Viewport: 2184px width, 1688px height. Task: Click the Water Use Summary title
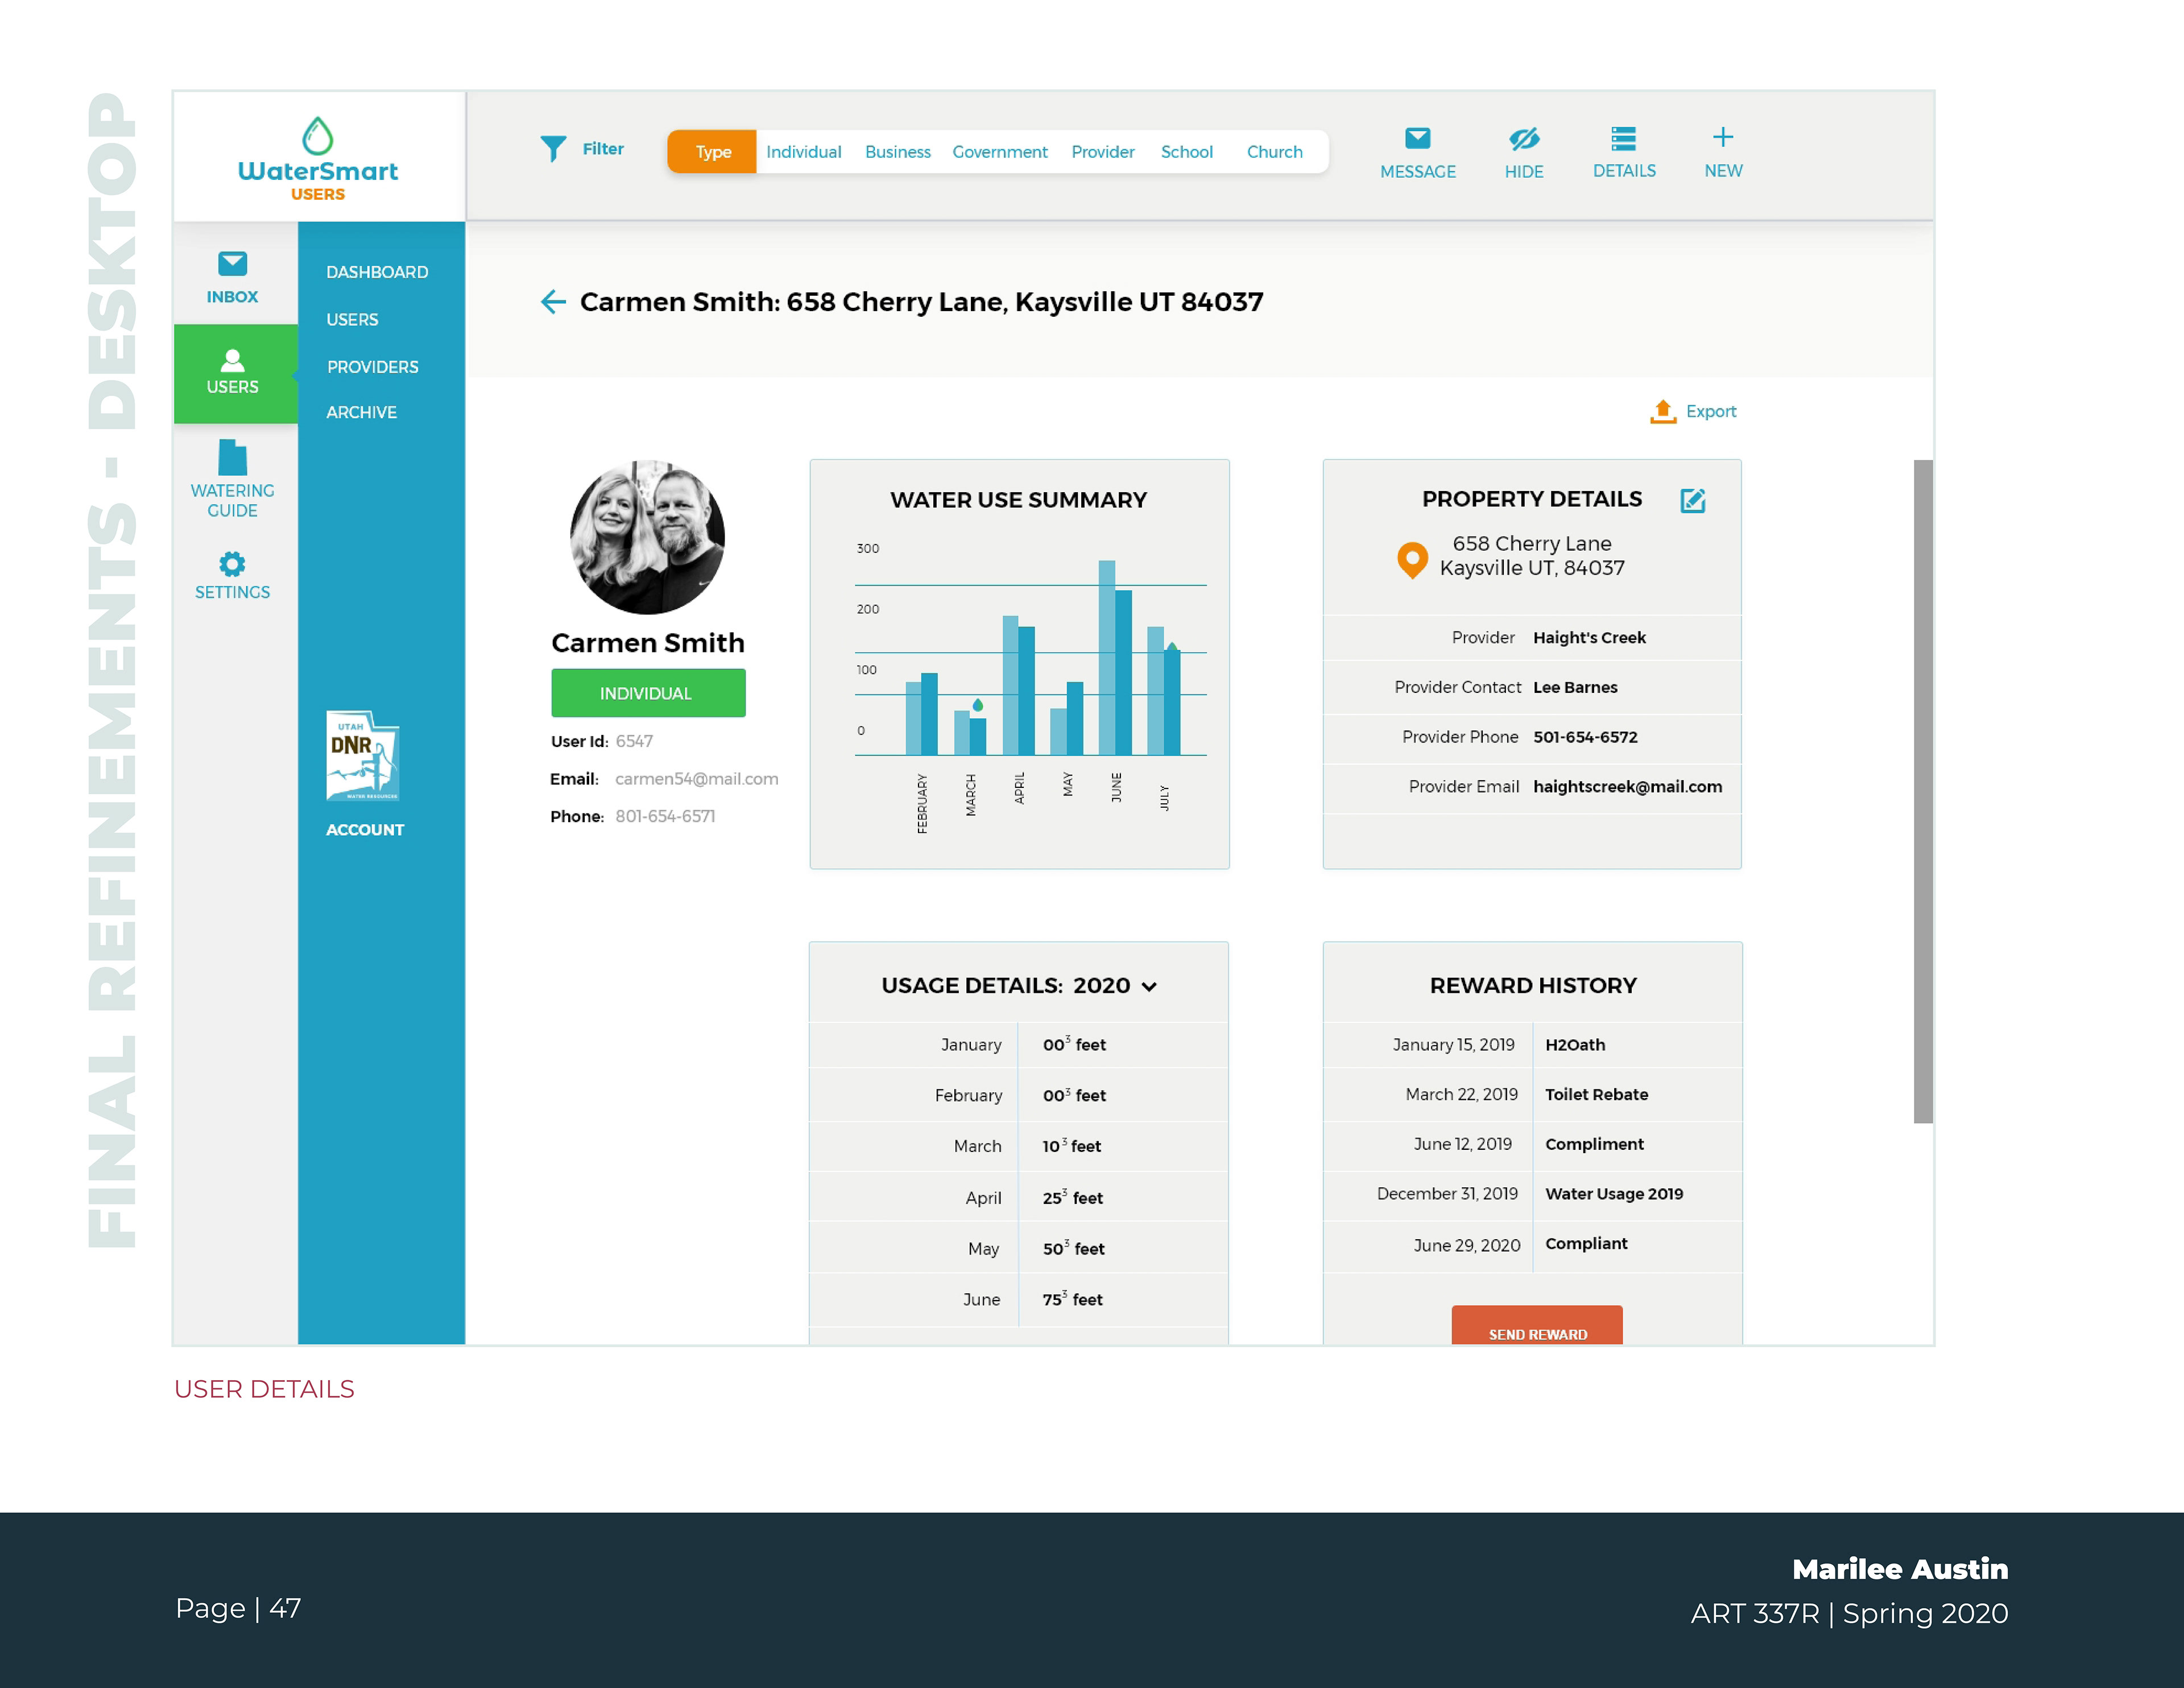(x=1018, y=500)
